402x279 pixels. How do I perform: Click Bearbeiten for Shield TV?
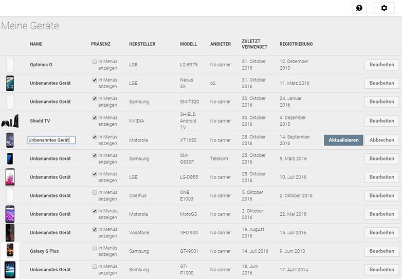tap(382, 121)
